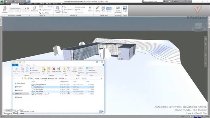Switch to the BIM 360 ribbon tab

(x=49, y=4)
